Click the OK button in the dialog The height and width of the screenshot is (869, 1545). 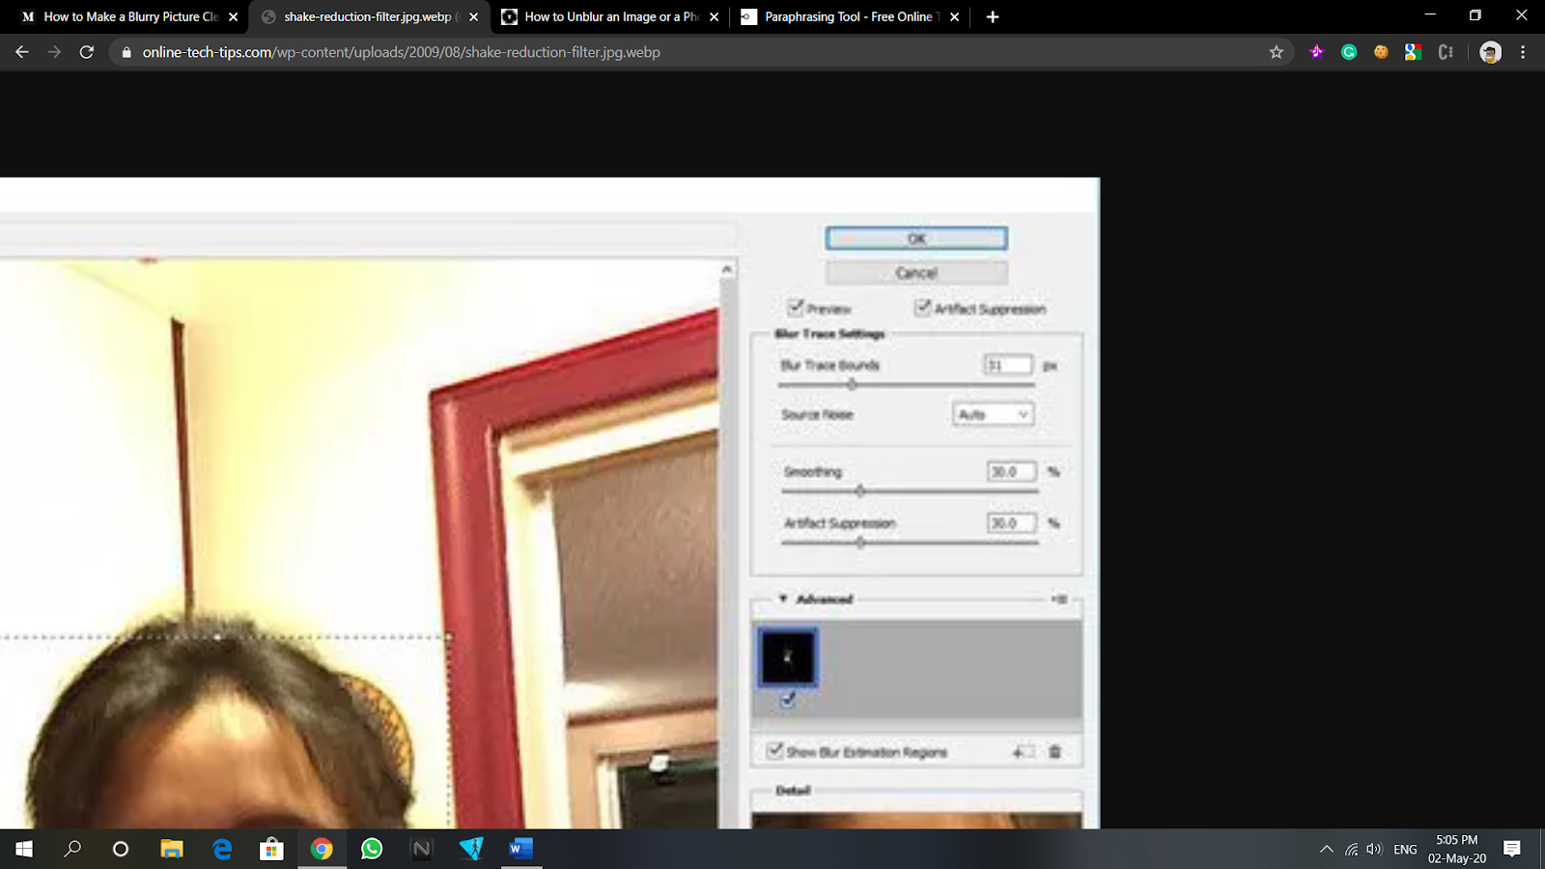pyautogui.click(x=916, y=238)
